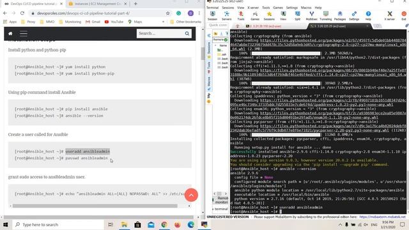Open the Sessions star icon in MobaXterm toolbar
The image size is (409, 230).
pyautogui.click(x=269, y=15)
